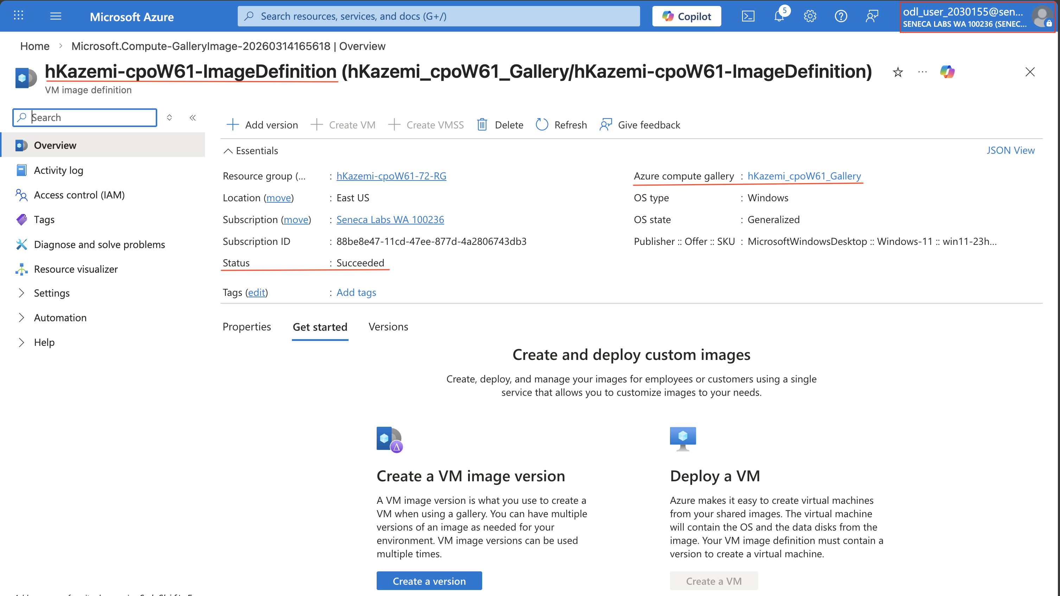Click the purple Tags icon
Image resolution: width=1060 pixels, height=596 pixels.
(21, 220)
